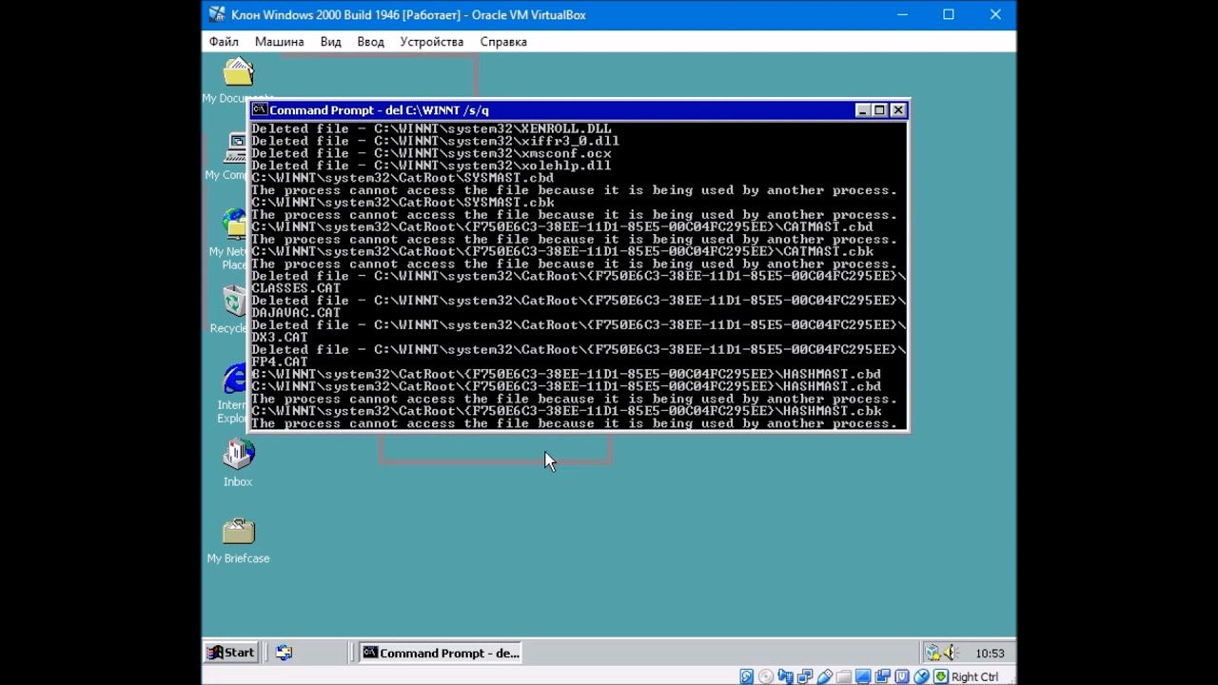The height and width of the screenshot is (685, 1218).
Task: Click the VirtualBox USB devices indicator
Action: click(x=825, y=676)
